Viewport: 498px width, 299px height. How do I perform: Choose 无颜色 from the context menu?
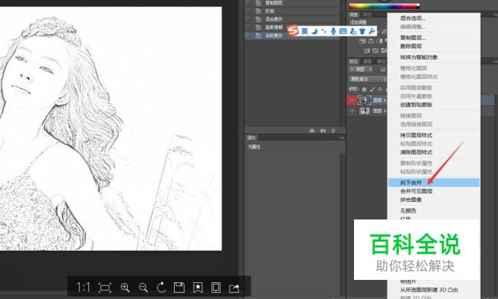coord(408,210)
